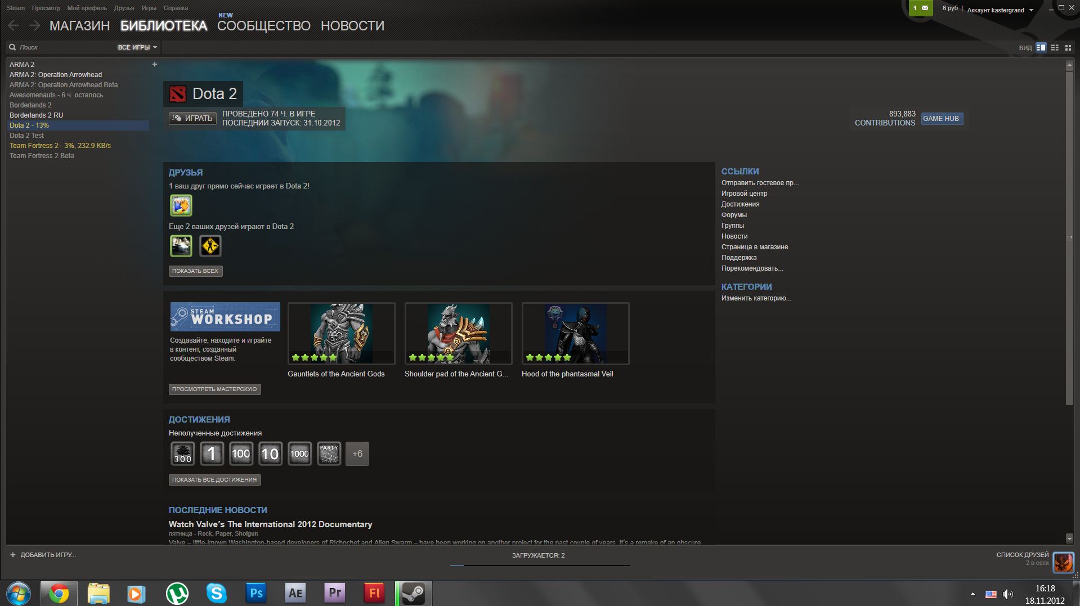Show hidden system tray icons arrow
Image resolution: width=1080 pixels, height=606 pixels.
tap(973, 594)
